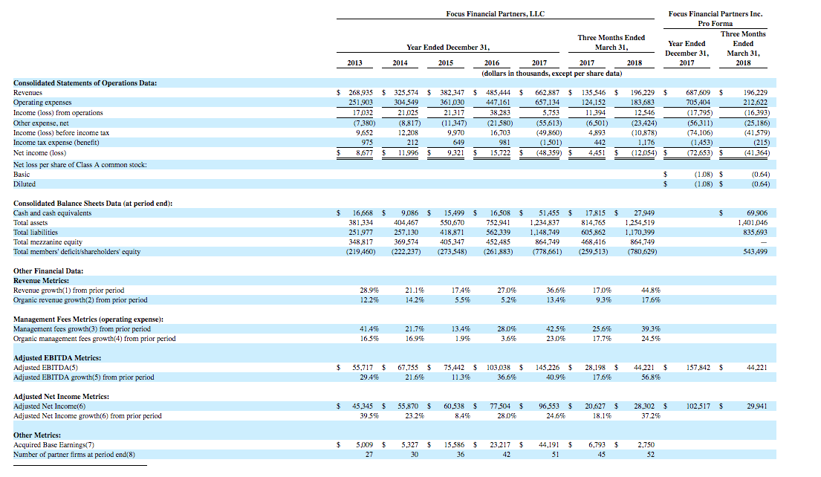This screenshot has height=477, width=821.
Task: Select the 'Income (loss) from operations' label
Action: point(58,113)
